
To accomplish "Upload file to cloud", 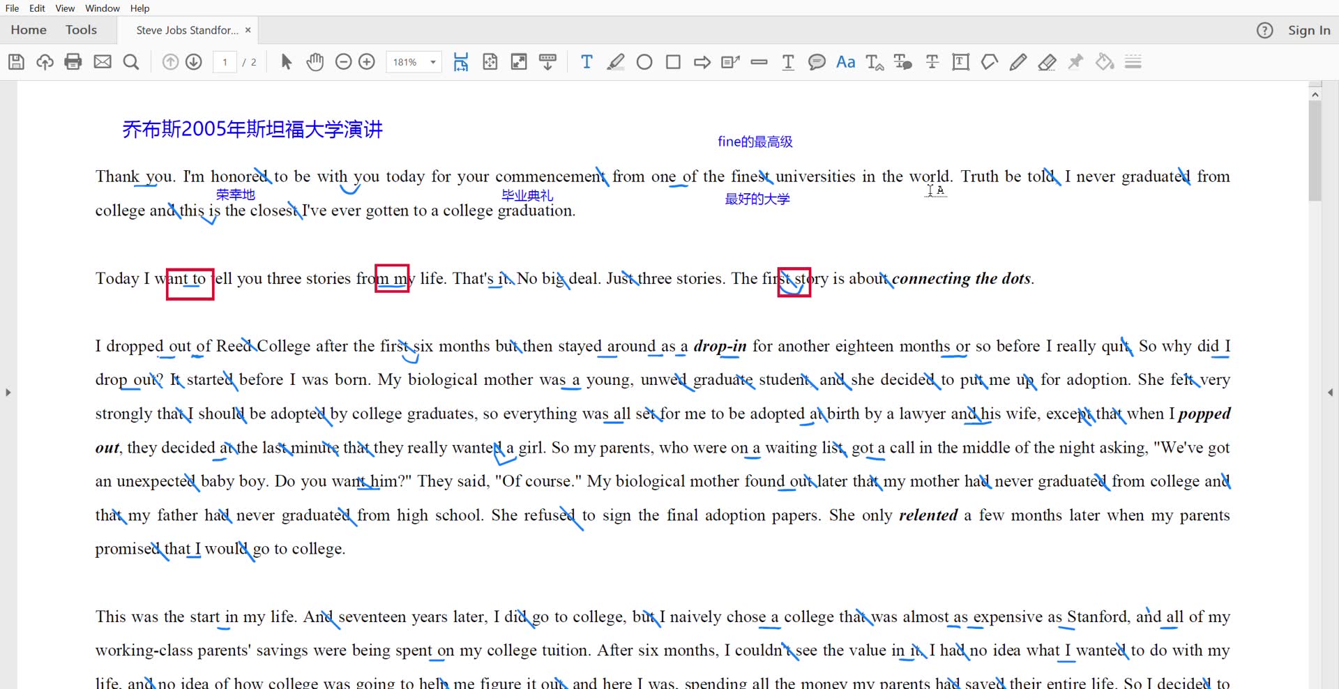I will point(45,62).
